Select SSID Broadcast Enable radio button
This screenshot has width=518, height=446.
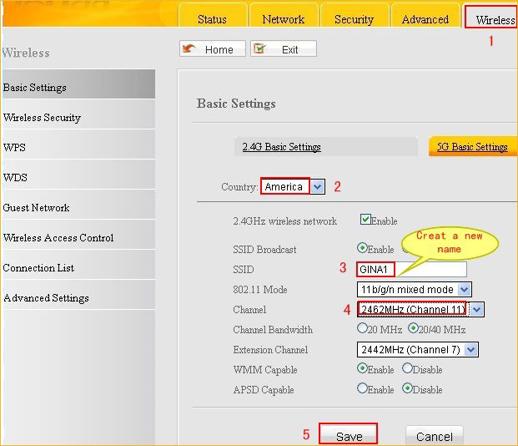click(x=362, y=248)
